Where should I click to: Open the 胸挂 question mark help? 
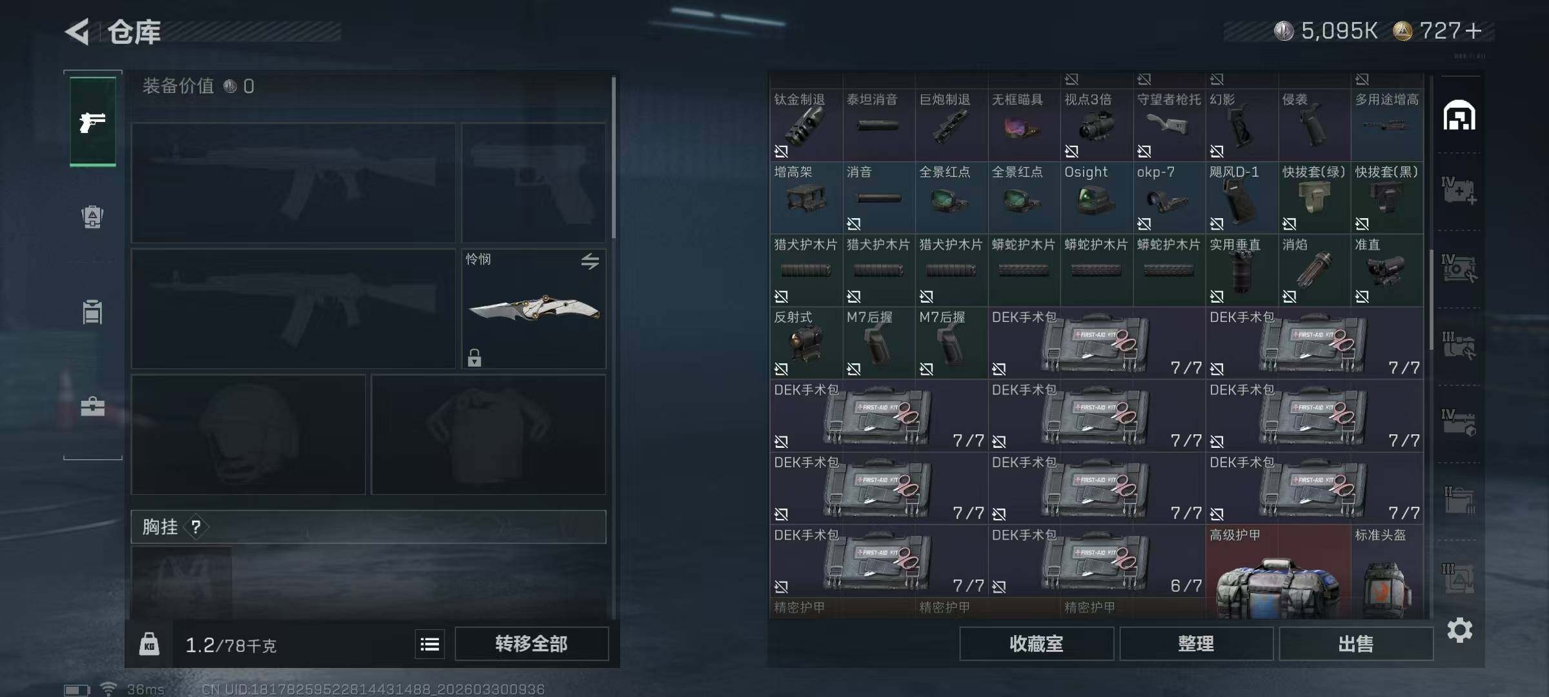[x=196, y=527]
